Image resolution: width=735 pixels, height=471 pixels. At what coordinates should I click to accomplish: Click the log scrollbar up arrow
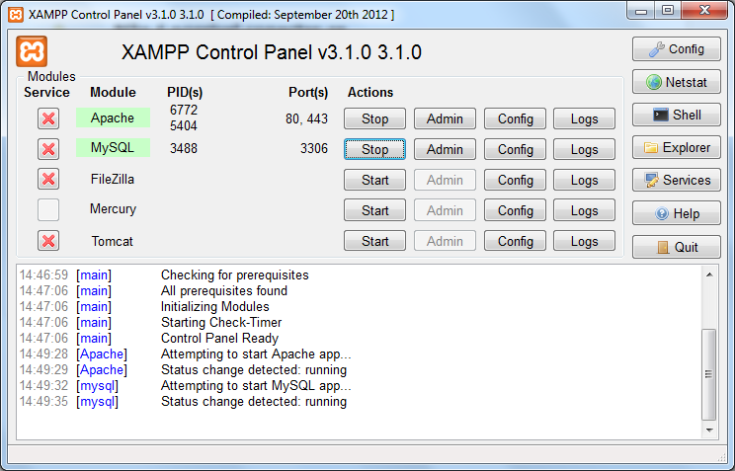click(709, 275)
